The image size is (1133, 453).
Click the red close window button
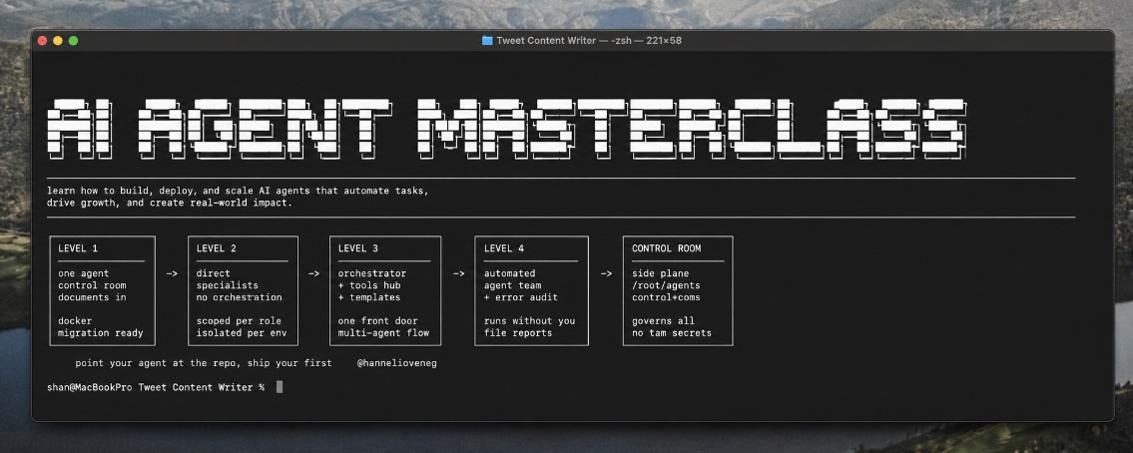[42, 41]
